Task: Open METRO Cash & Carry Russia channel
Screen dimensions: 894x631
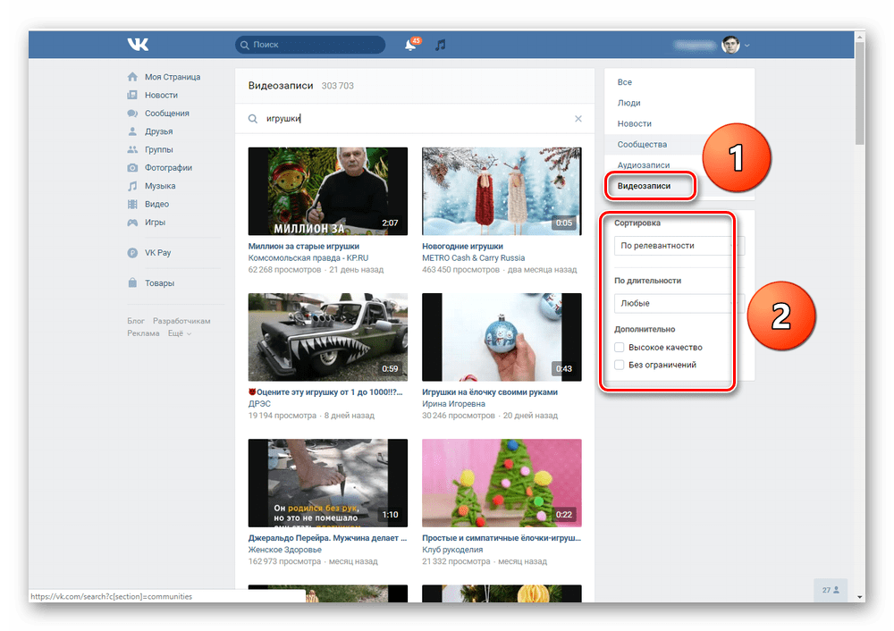Action: [473, 258]
